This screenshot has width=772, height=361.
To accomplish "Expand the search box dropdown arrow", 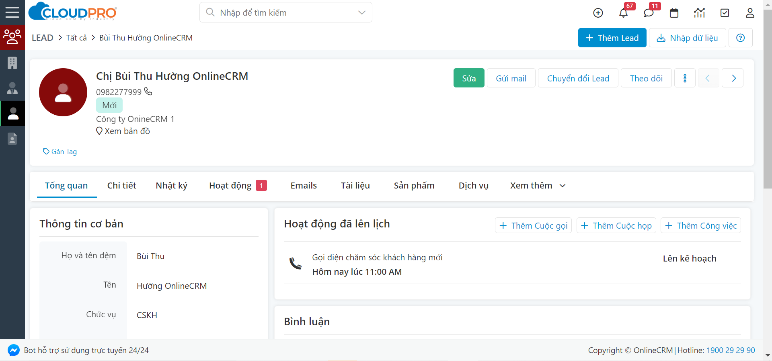I will (362, 12).
